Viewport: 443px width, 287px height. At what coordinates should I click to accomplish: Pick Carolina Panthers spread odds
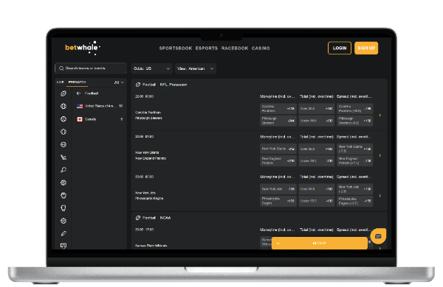click(354, 108)
